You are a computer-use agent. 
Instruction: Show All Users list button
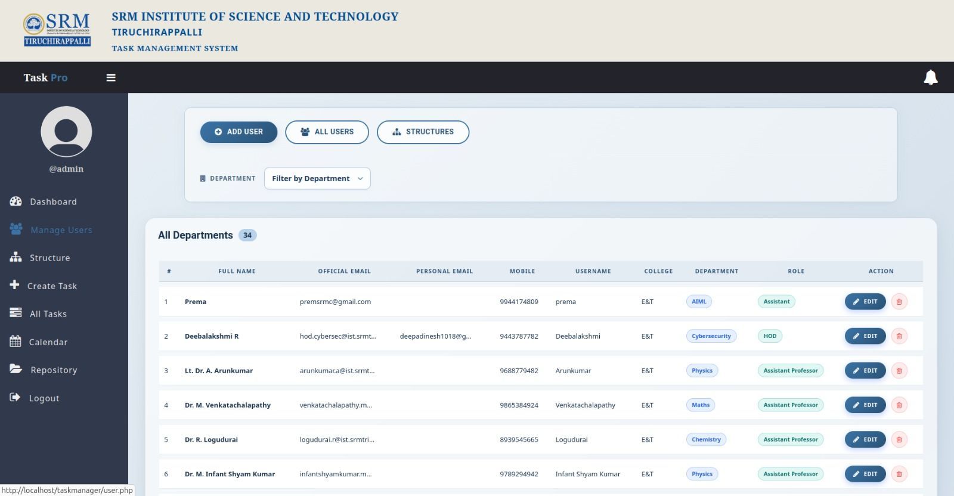[327, 132]
